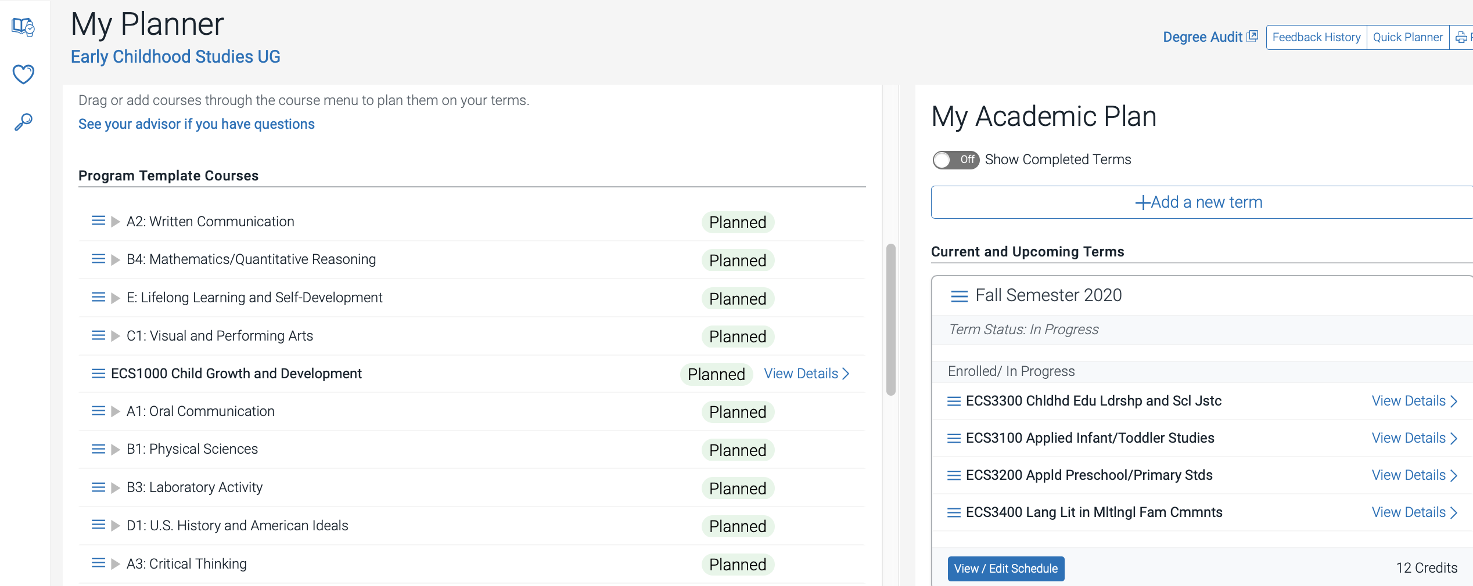Expand C1: Visual and Performing Arts

click(116, 336)
